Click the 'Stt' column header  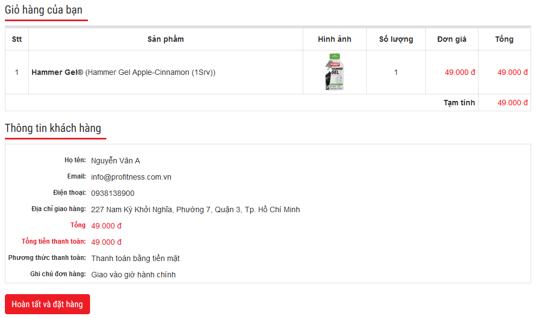coord(17,39)
